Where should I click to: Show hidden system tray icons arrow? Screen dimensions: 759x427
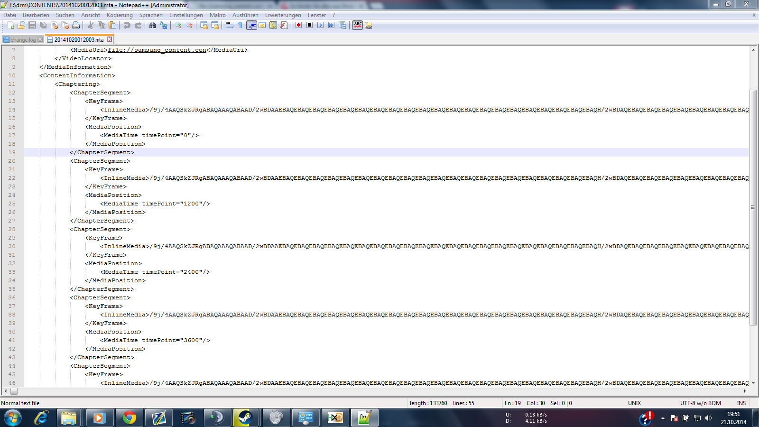(x=663, y=418)
